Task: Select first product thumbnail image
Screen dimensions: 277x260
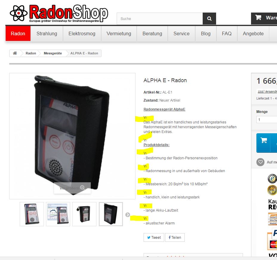Action: point(32,214)
